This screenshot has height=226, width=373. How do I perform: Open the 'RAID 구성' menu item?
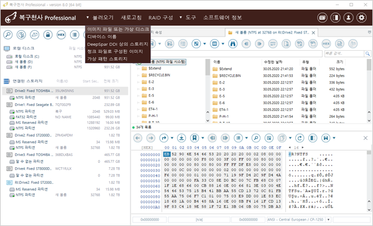[x=161, y=18]
